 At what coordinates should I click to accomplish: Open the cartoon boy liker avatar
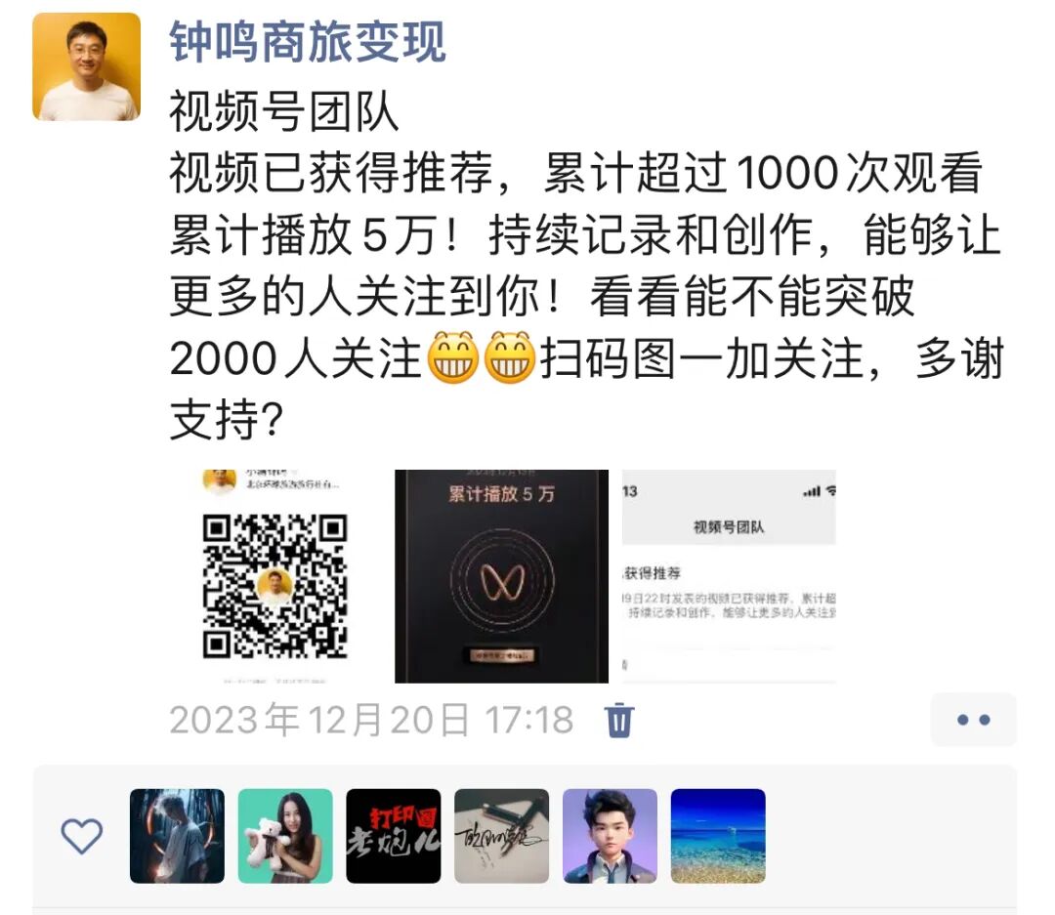(x=610, y=836)
